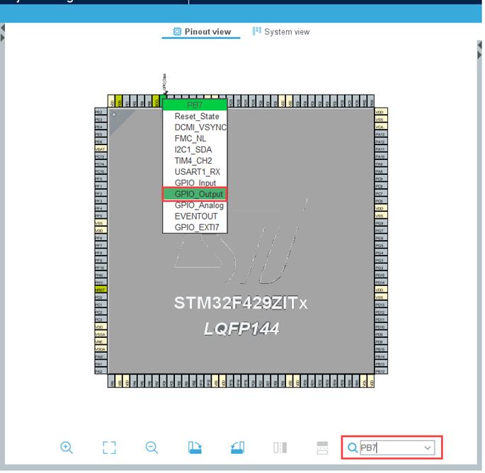Click the fit-to-screen frame icon

click(109, 448)
